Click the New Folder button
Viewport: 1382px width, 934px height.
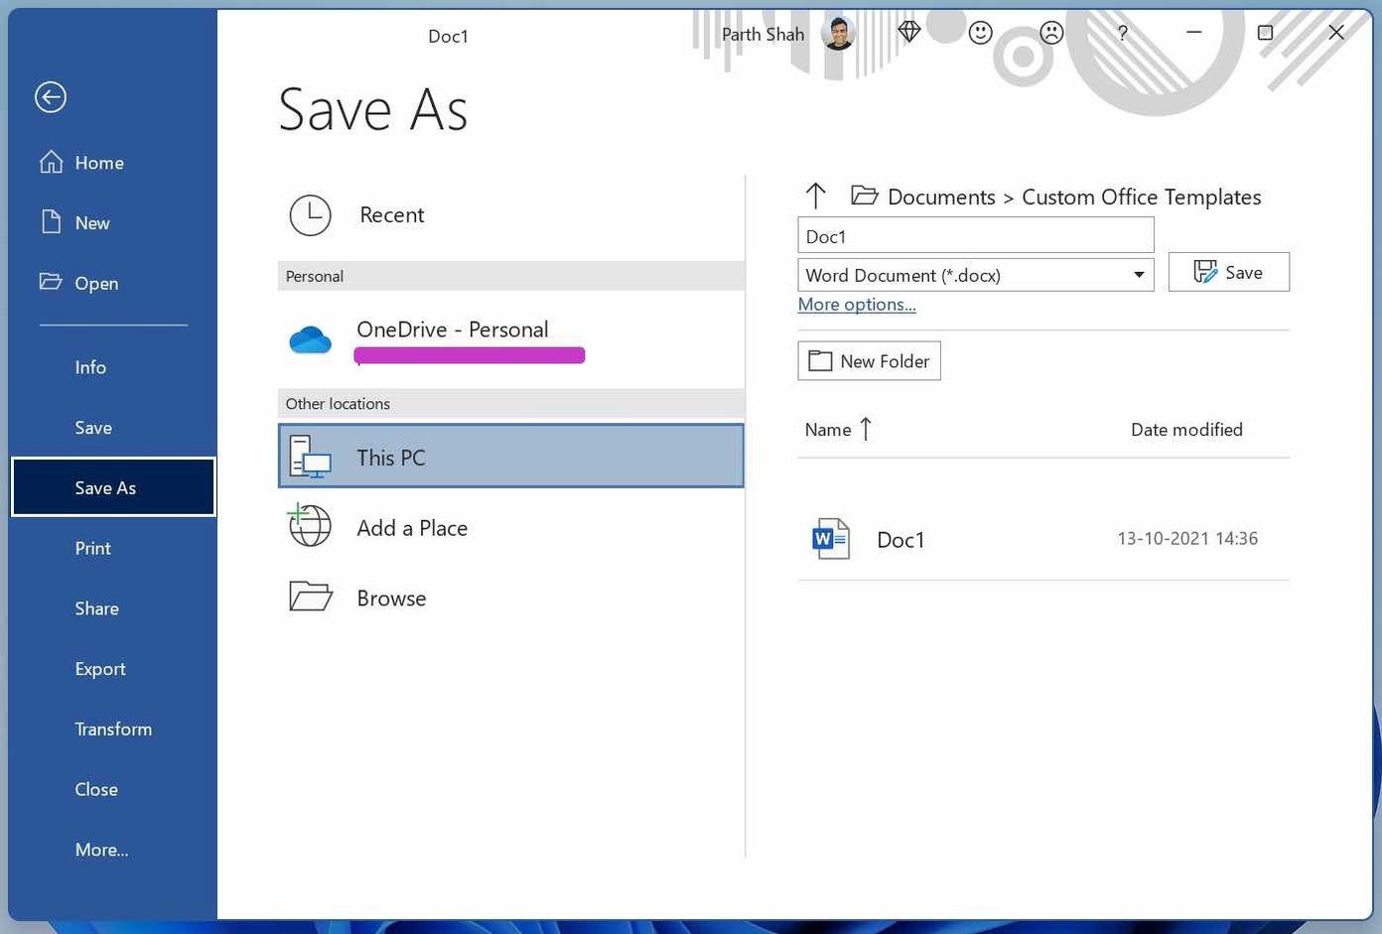click(x=869, y=361)
